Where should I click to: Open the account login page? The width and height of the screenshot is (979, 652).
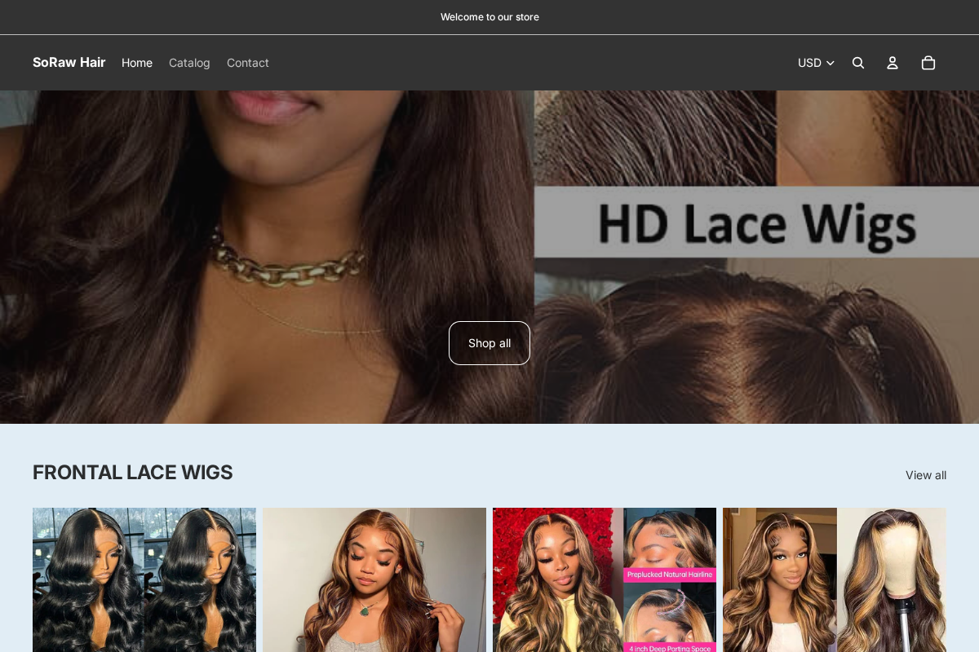pyautogui.click(x=893, y=62)
